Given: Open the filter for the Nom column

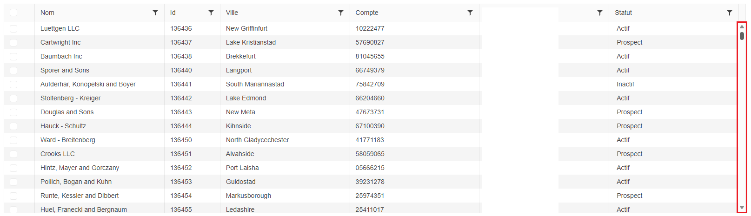Looking at the screenshot, I should click(x=155, y=13).
